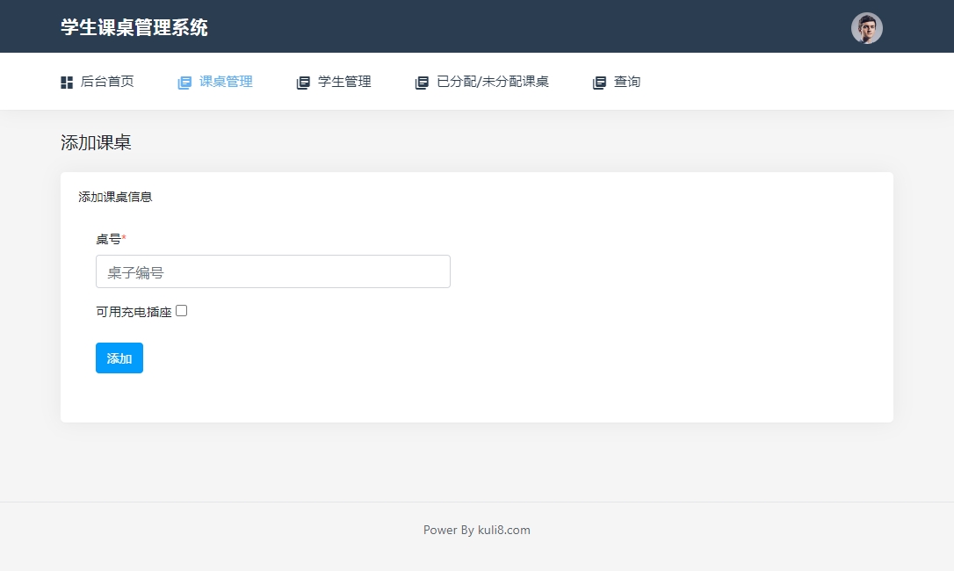
Task: Open the 课桌管理 menu text
Action: pos(226,82)
